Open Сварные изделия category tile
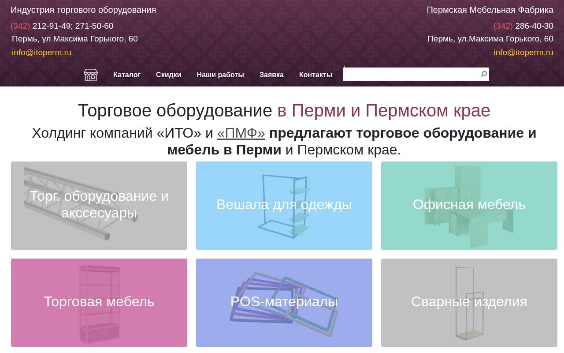This screenshot has width=564, height=353. point(469,303)
